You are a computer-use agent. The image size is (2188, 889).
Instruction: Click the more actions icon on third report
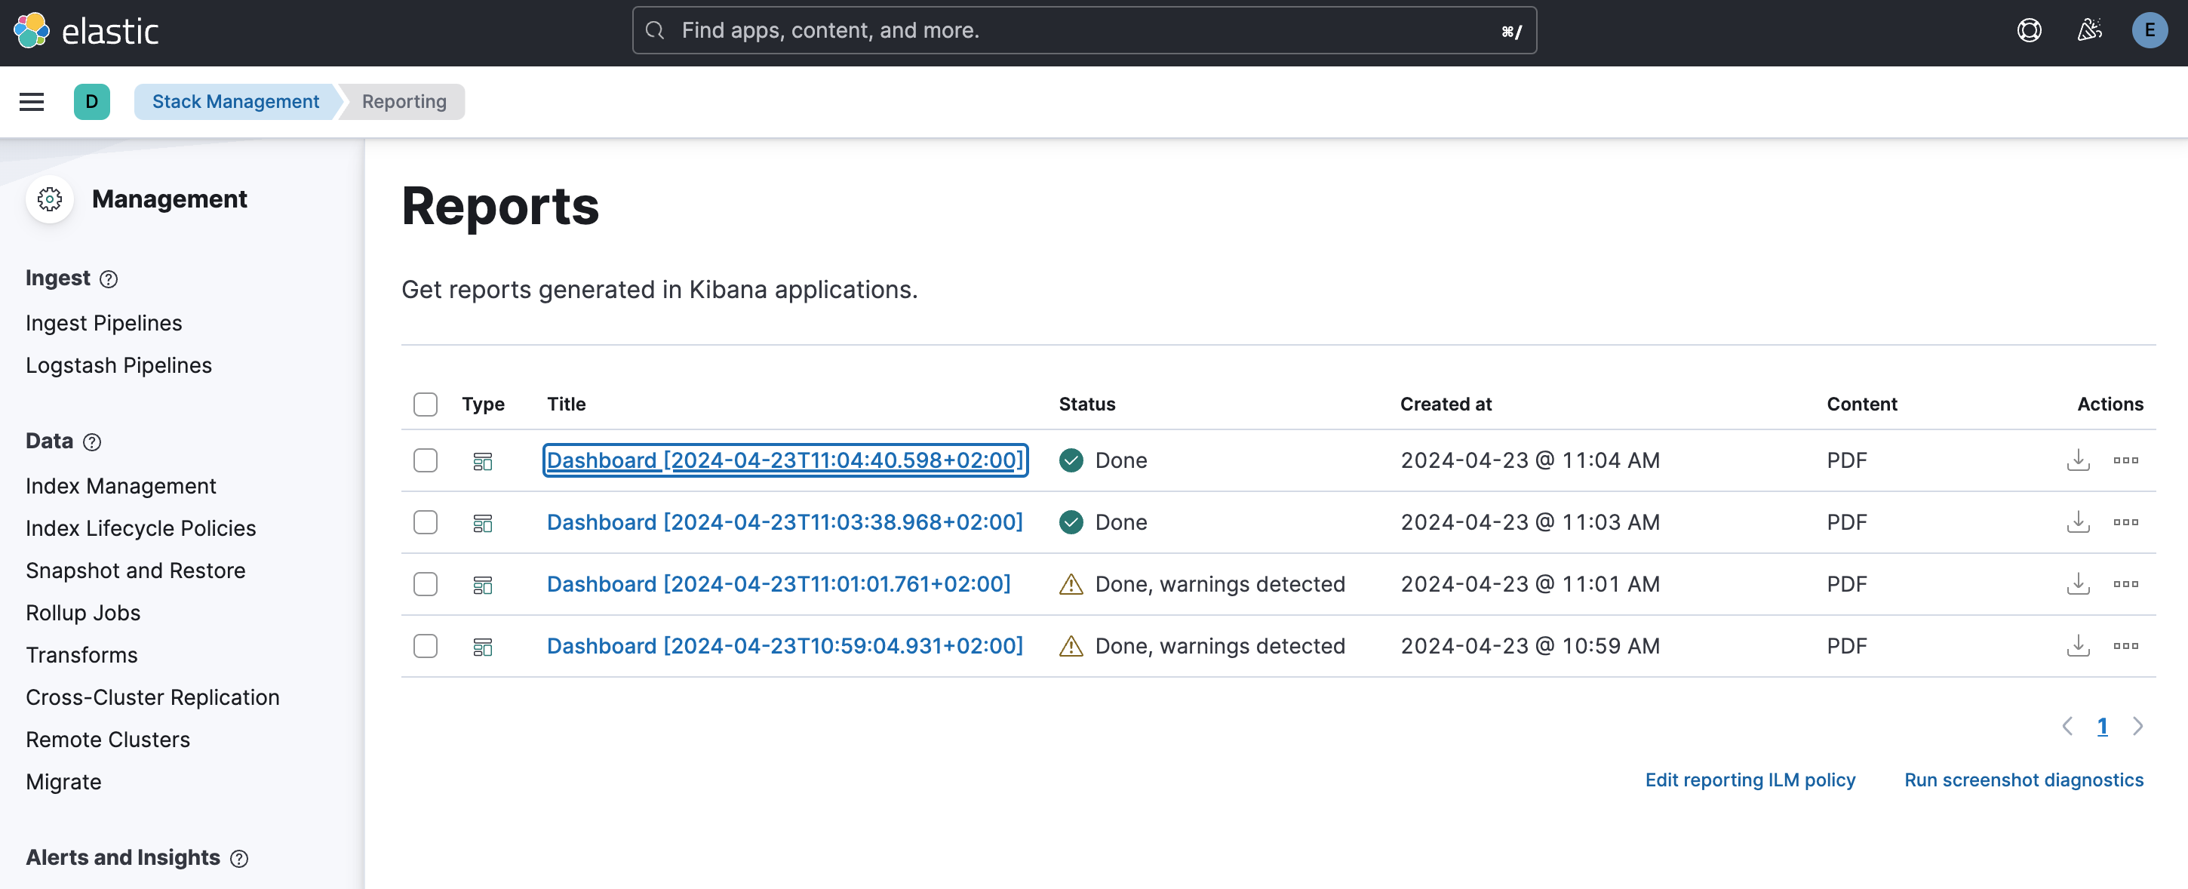tap(2127, 583)
